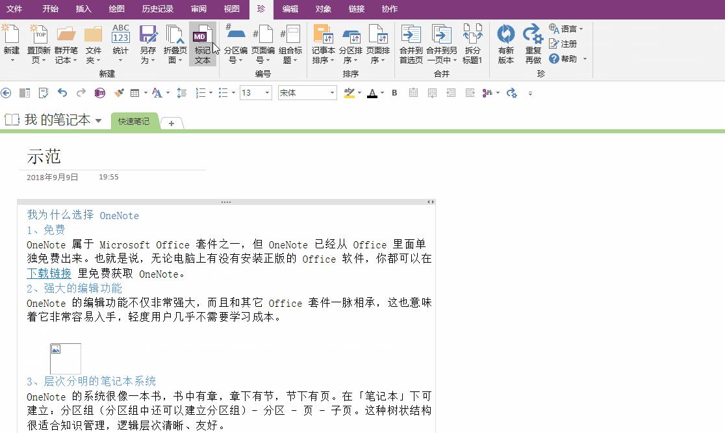
Task: Open the numbered list dropdown
Action: click(x=210, y=93)
